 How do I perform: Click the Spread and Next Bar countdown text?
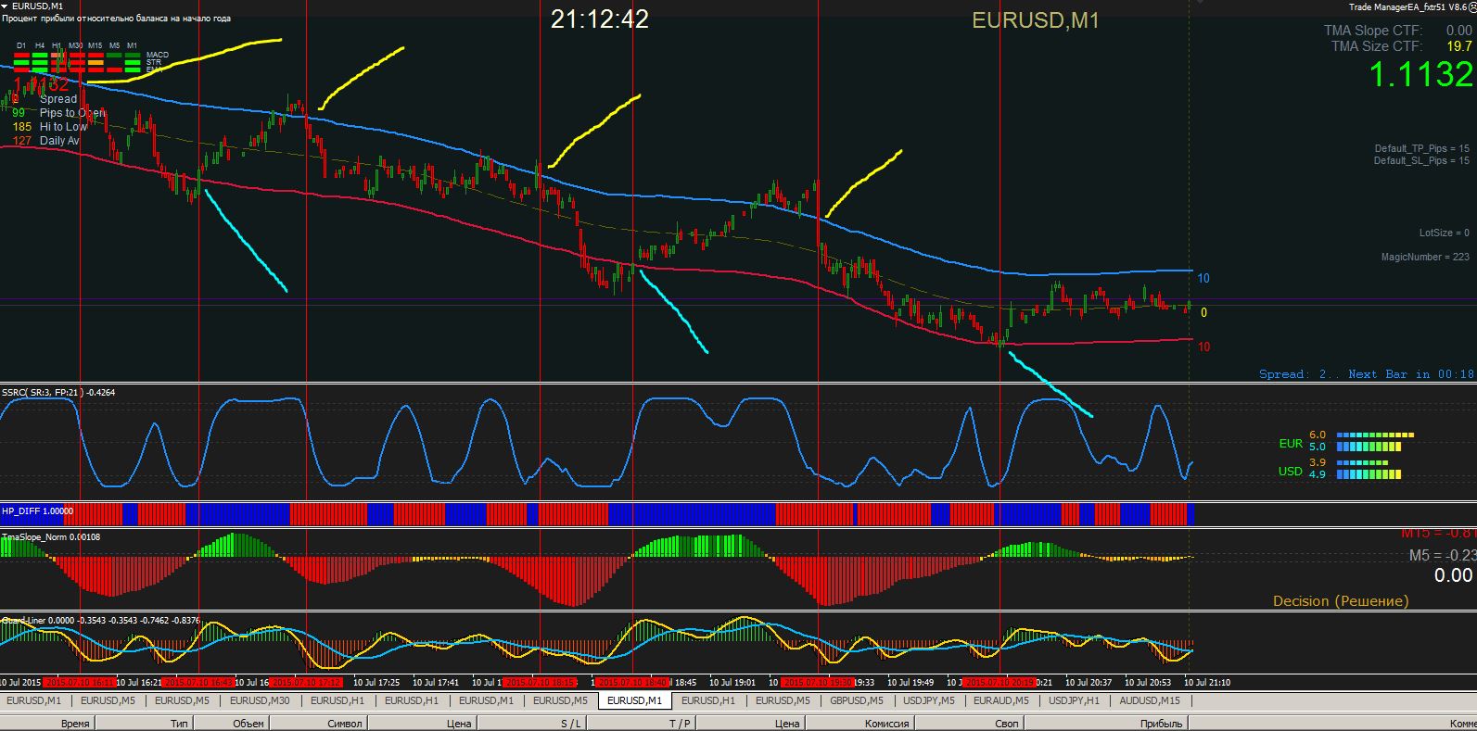1366,374
